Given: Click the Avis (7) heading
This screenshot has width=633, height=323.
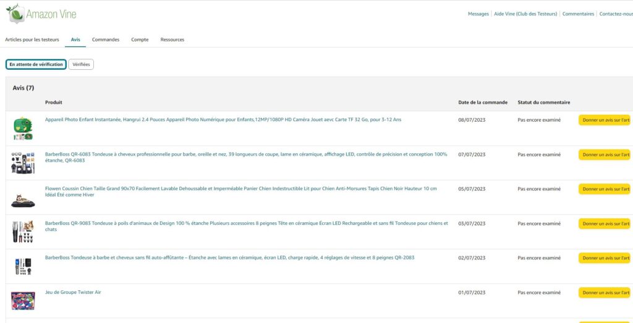Looking at the screenshot, I should pyautogui.click(x=23, y=88).
